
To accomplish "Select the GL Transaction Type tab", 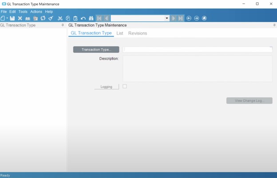I will (91, 33).
